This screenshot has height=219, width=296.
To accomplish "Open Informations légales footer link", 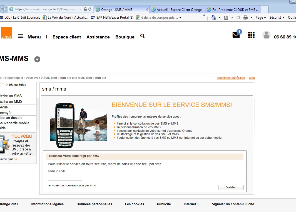I will (x=47, y=204).
